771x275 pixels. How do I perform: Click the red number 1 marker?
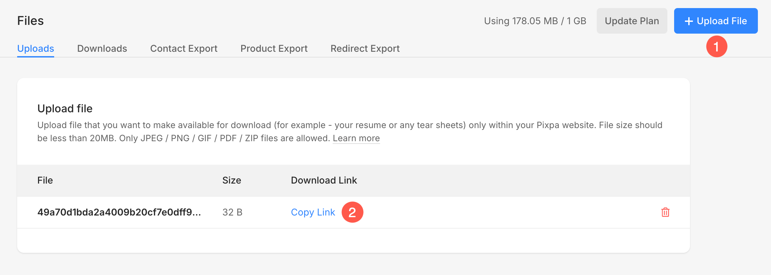[717, 46]
